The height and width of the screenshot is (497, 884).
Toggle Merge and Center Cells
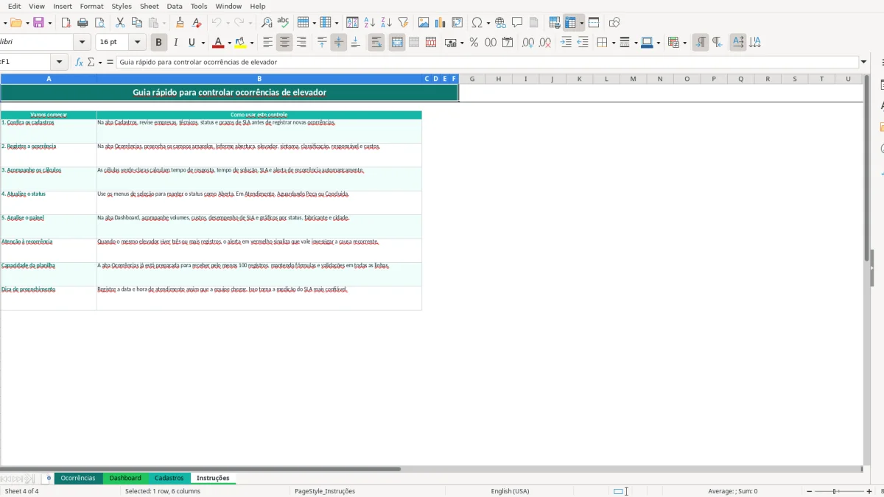[397, 43]
